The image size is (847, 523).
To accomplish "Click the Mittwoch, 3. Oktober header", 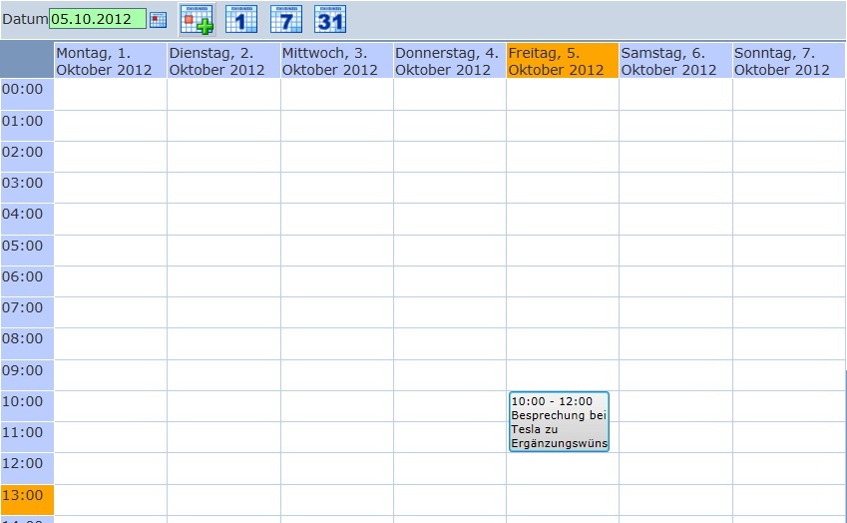I will (336, 61).
